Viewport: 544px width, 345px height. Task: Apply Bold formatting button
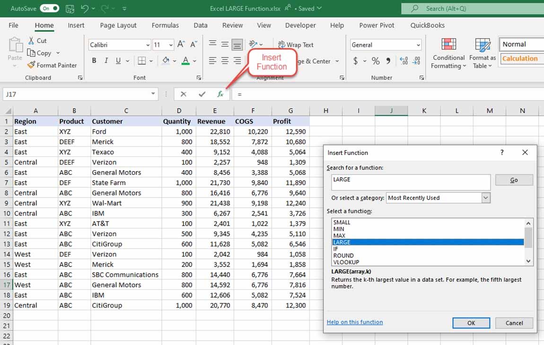(94, 60)
